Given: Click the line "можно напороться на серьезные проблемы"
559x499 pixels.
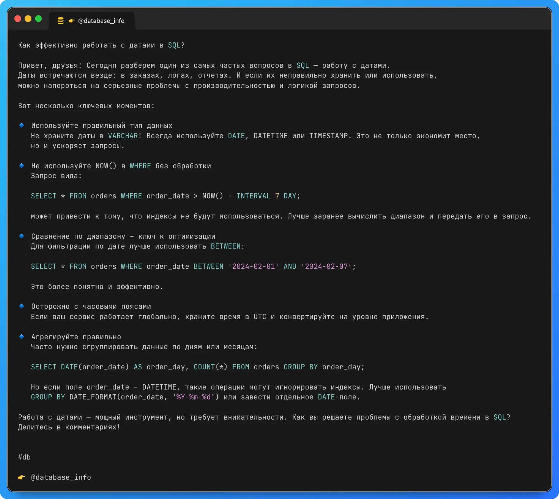Looking at the screenshot, I should 189,86.
